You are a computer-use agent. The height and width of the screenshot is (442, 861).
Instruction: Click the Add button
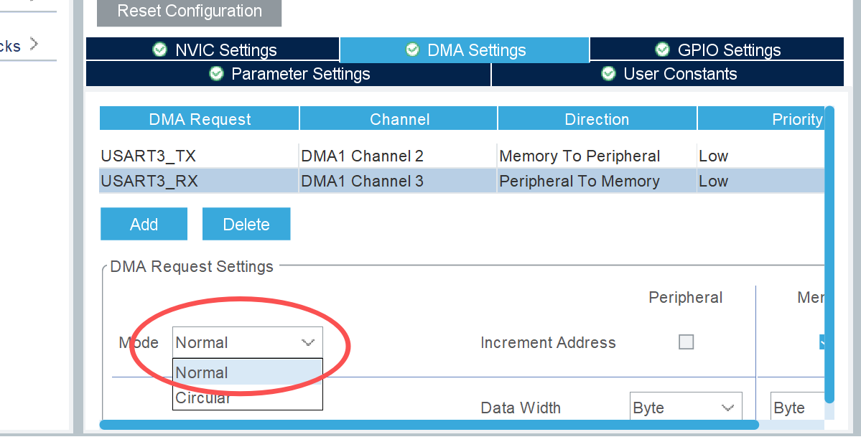pos(144,224)
